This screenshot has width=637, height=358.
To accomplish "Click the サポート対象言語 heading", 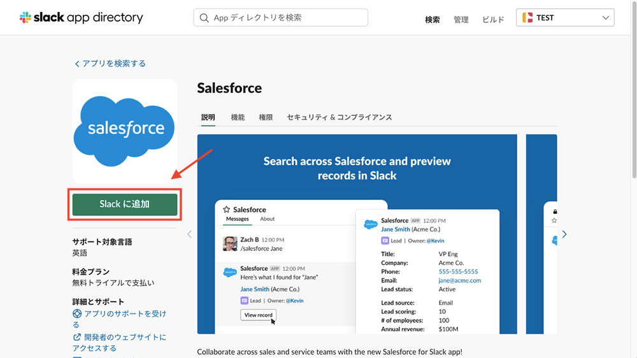I will pos(103,242).
